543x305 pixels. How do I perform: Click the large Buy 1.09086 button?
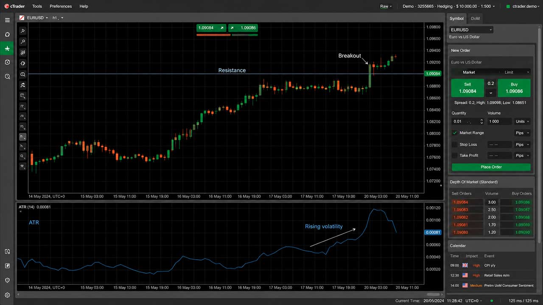(x=514, y=88)
